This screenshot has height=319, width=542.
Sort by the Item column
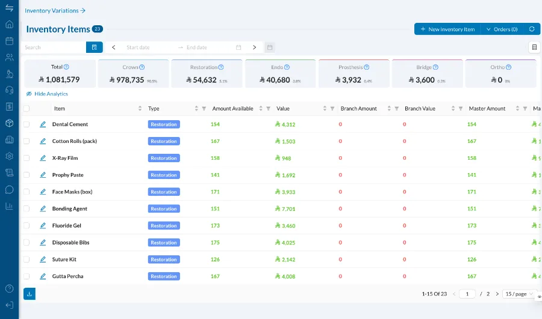coord(140,108)
